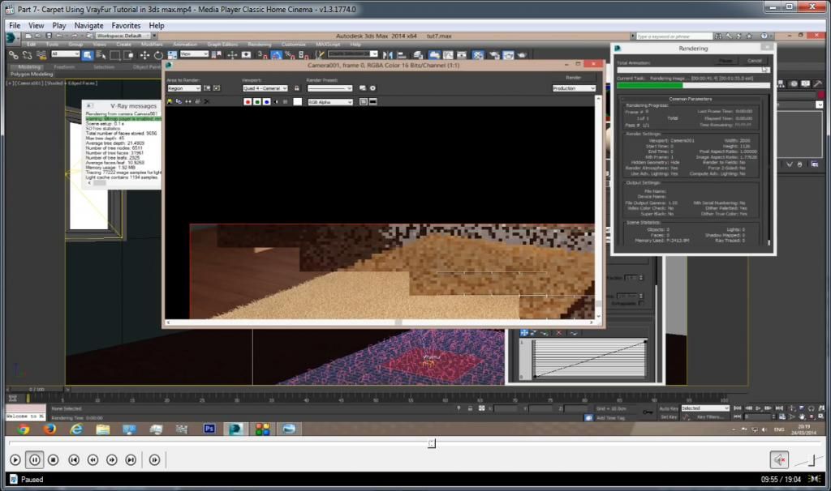Clear the rendered frame window image
This screenshot has height=491, width=831.
207,101
